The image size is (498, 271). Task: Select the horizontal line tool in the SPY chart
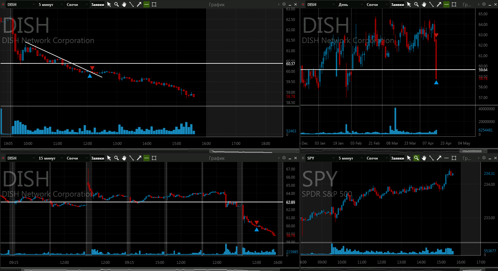point(446,158)
